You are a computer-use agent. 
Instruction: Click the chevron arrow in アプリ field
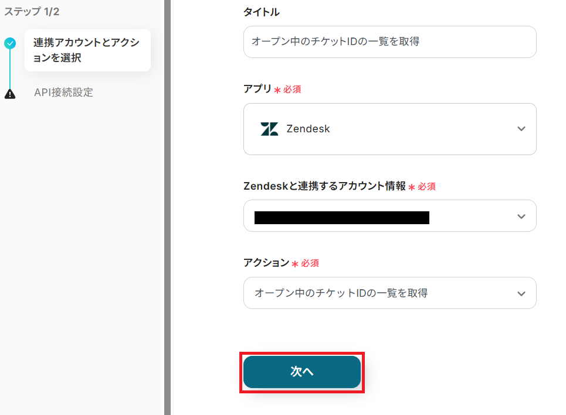tap(521, 129)
